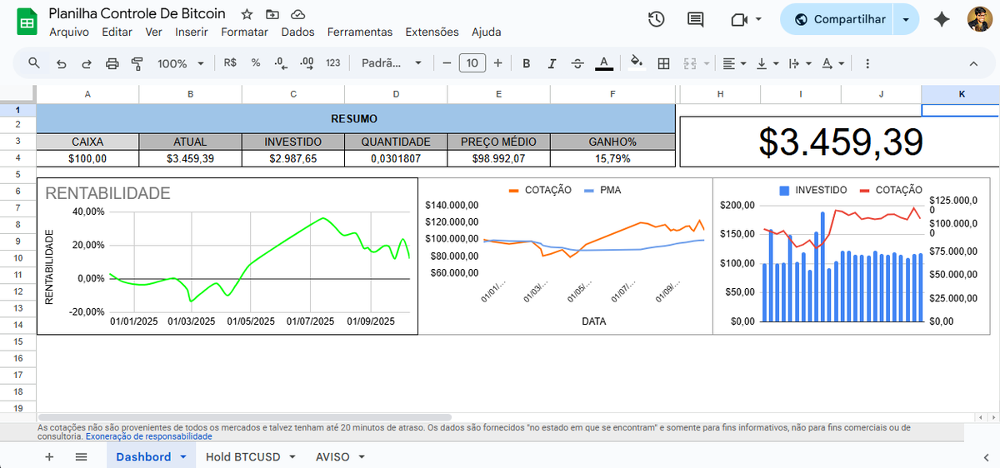Open version history clock icon
This screenshot has width=1000, height=468.
[657, 19]
